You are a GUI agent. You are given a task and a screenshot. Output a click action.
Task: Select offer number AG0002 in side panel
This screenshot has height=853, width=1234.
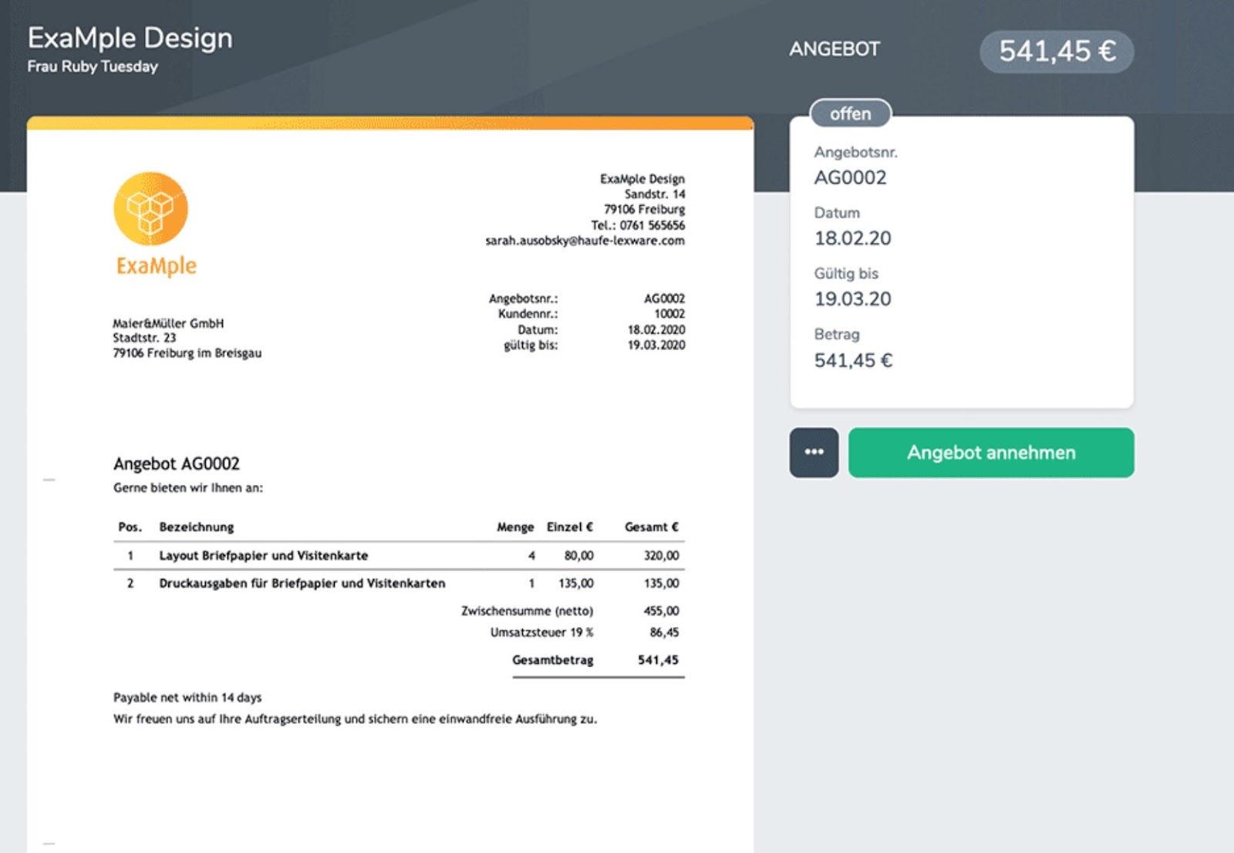[x=851, y=177]
